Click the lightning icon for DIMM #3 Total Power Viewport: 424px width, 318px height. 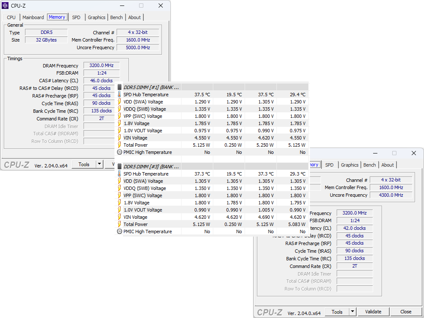pos(120,224)
